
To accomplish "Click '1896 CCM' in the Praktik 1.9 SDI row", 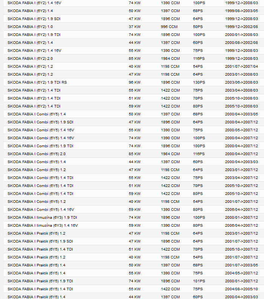I will point(170,241).
